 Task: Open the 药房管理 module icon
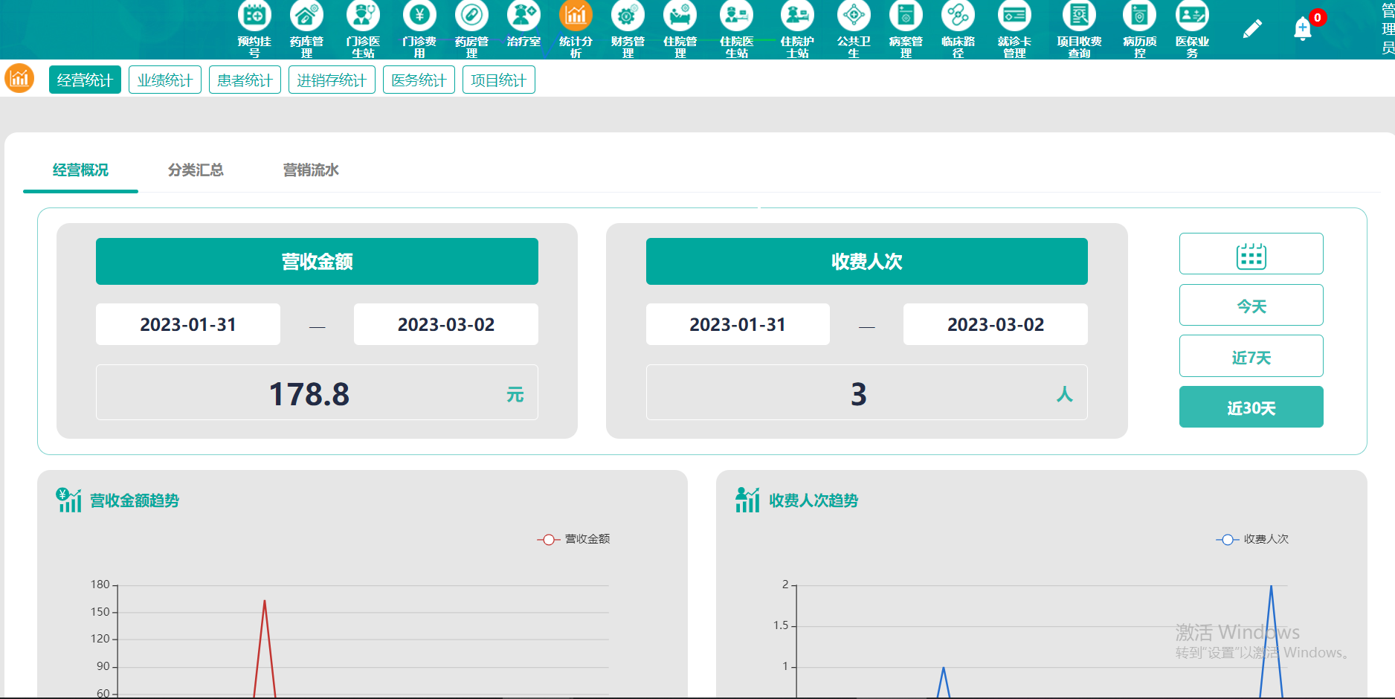pyautogui.click(x=471, y=15)
